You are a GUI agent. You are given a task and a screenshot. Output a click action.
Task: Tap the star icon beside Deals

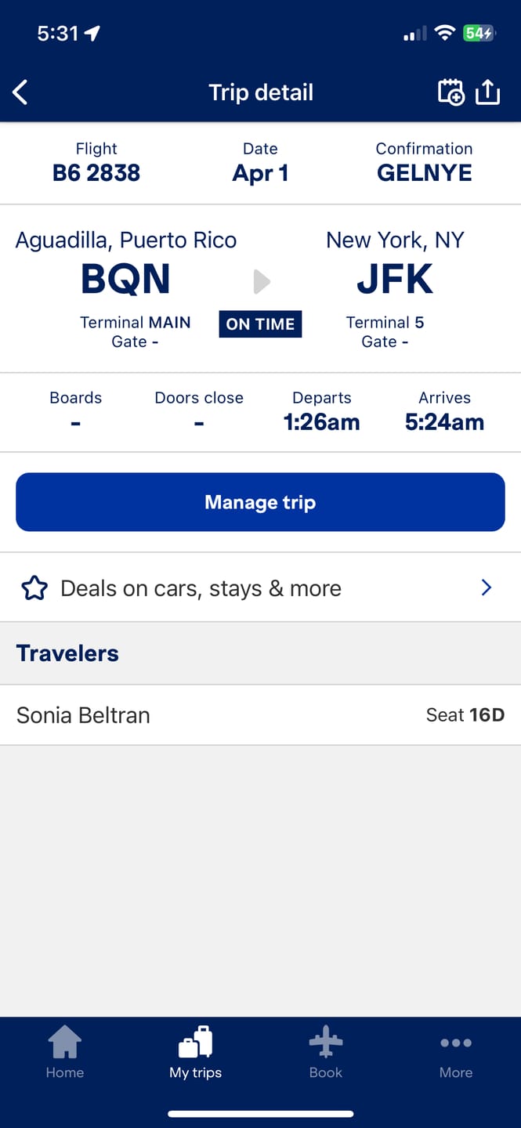(x=34, y=588)
